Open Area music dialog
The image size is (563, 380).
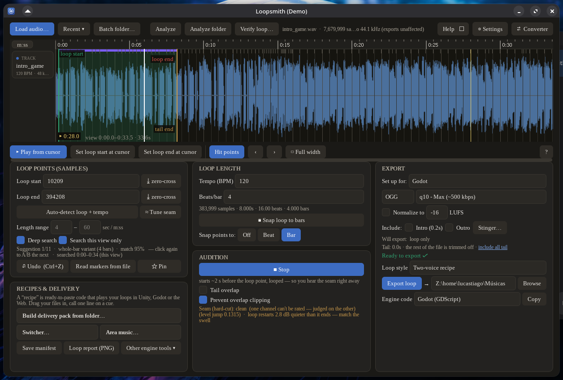point(140,332)
